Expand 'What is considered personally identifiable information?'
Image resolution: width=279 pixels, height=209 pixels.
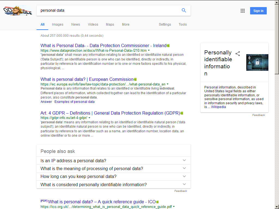(114, 185)
